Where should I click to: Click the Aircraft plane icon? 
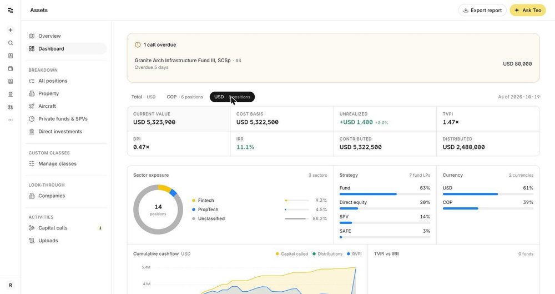[x=32, y=106]
